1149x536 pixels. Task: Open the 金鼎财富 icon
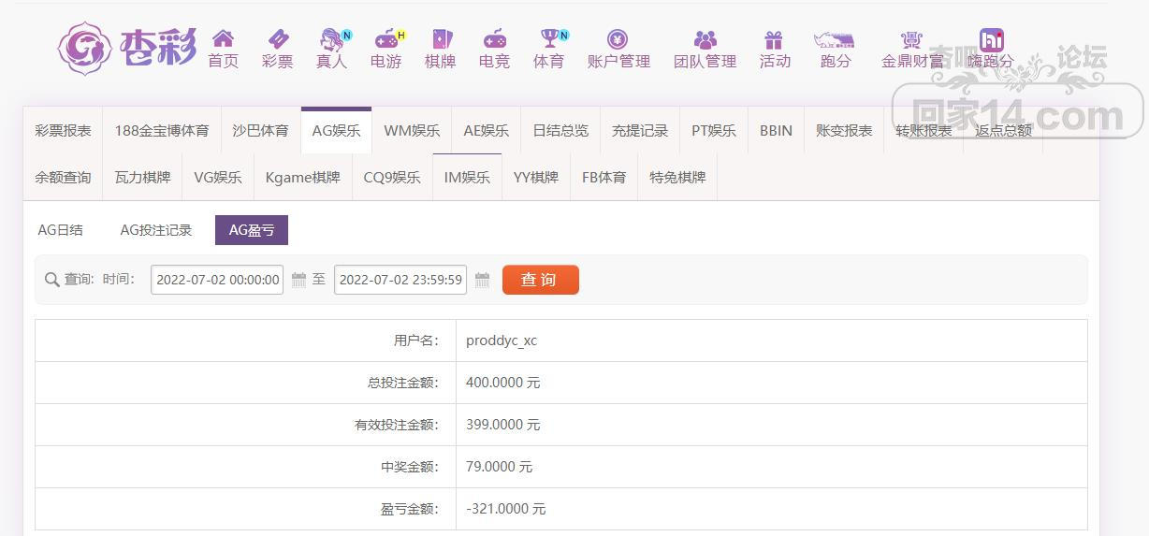tap(911, 39)
